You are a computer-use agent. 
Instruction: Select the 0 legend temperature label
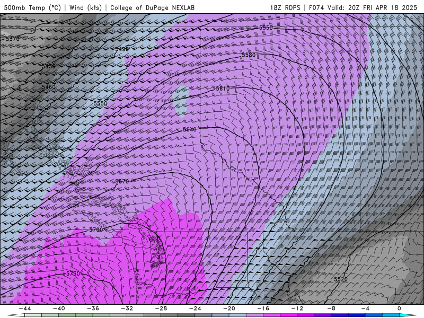[400, 308]
